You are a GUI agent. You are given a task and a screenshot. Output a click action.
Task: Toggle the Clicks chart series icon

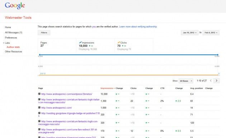pyautogui.click(x=119, y=43)
